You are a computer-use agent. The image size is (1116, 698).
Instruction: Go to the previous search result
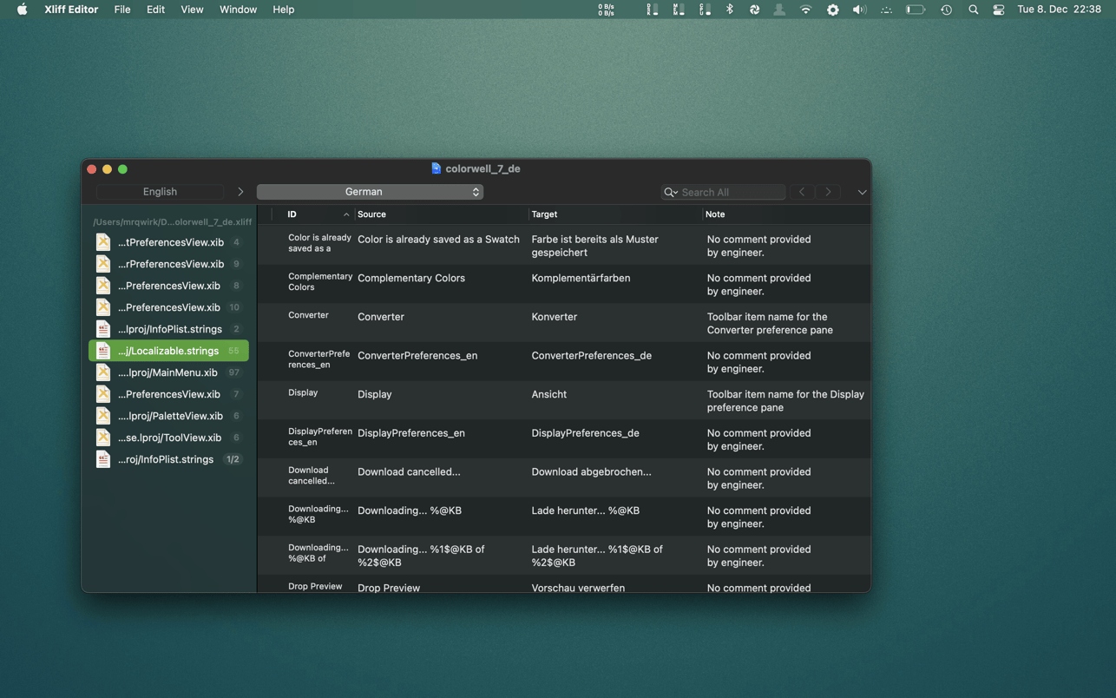pos(802,192)
